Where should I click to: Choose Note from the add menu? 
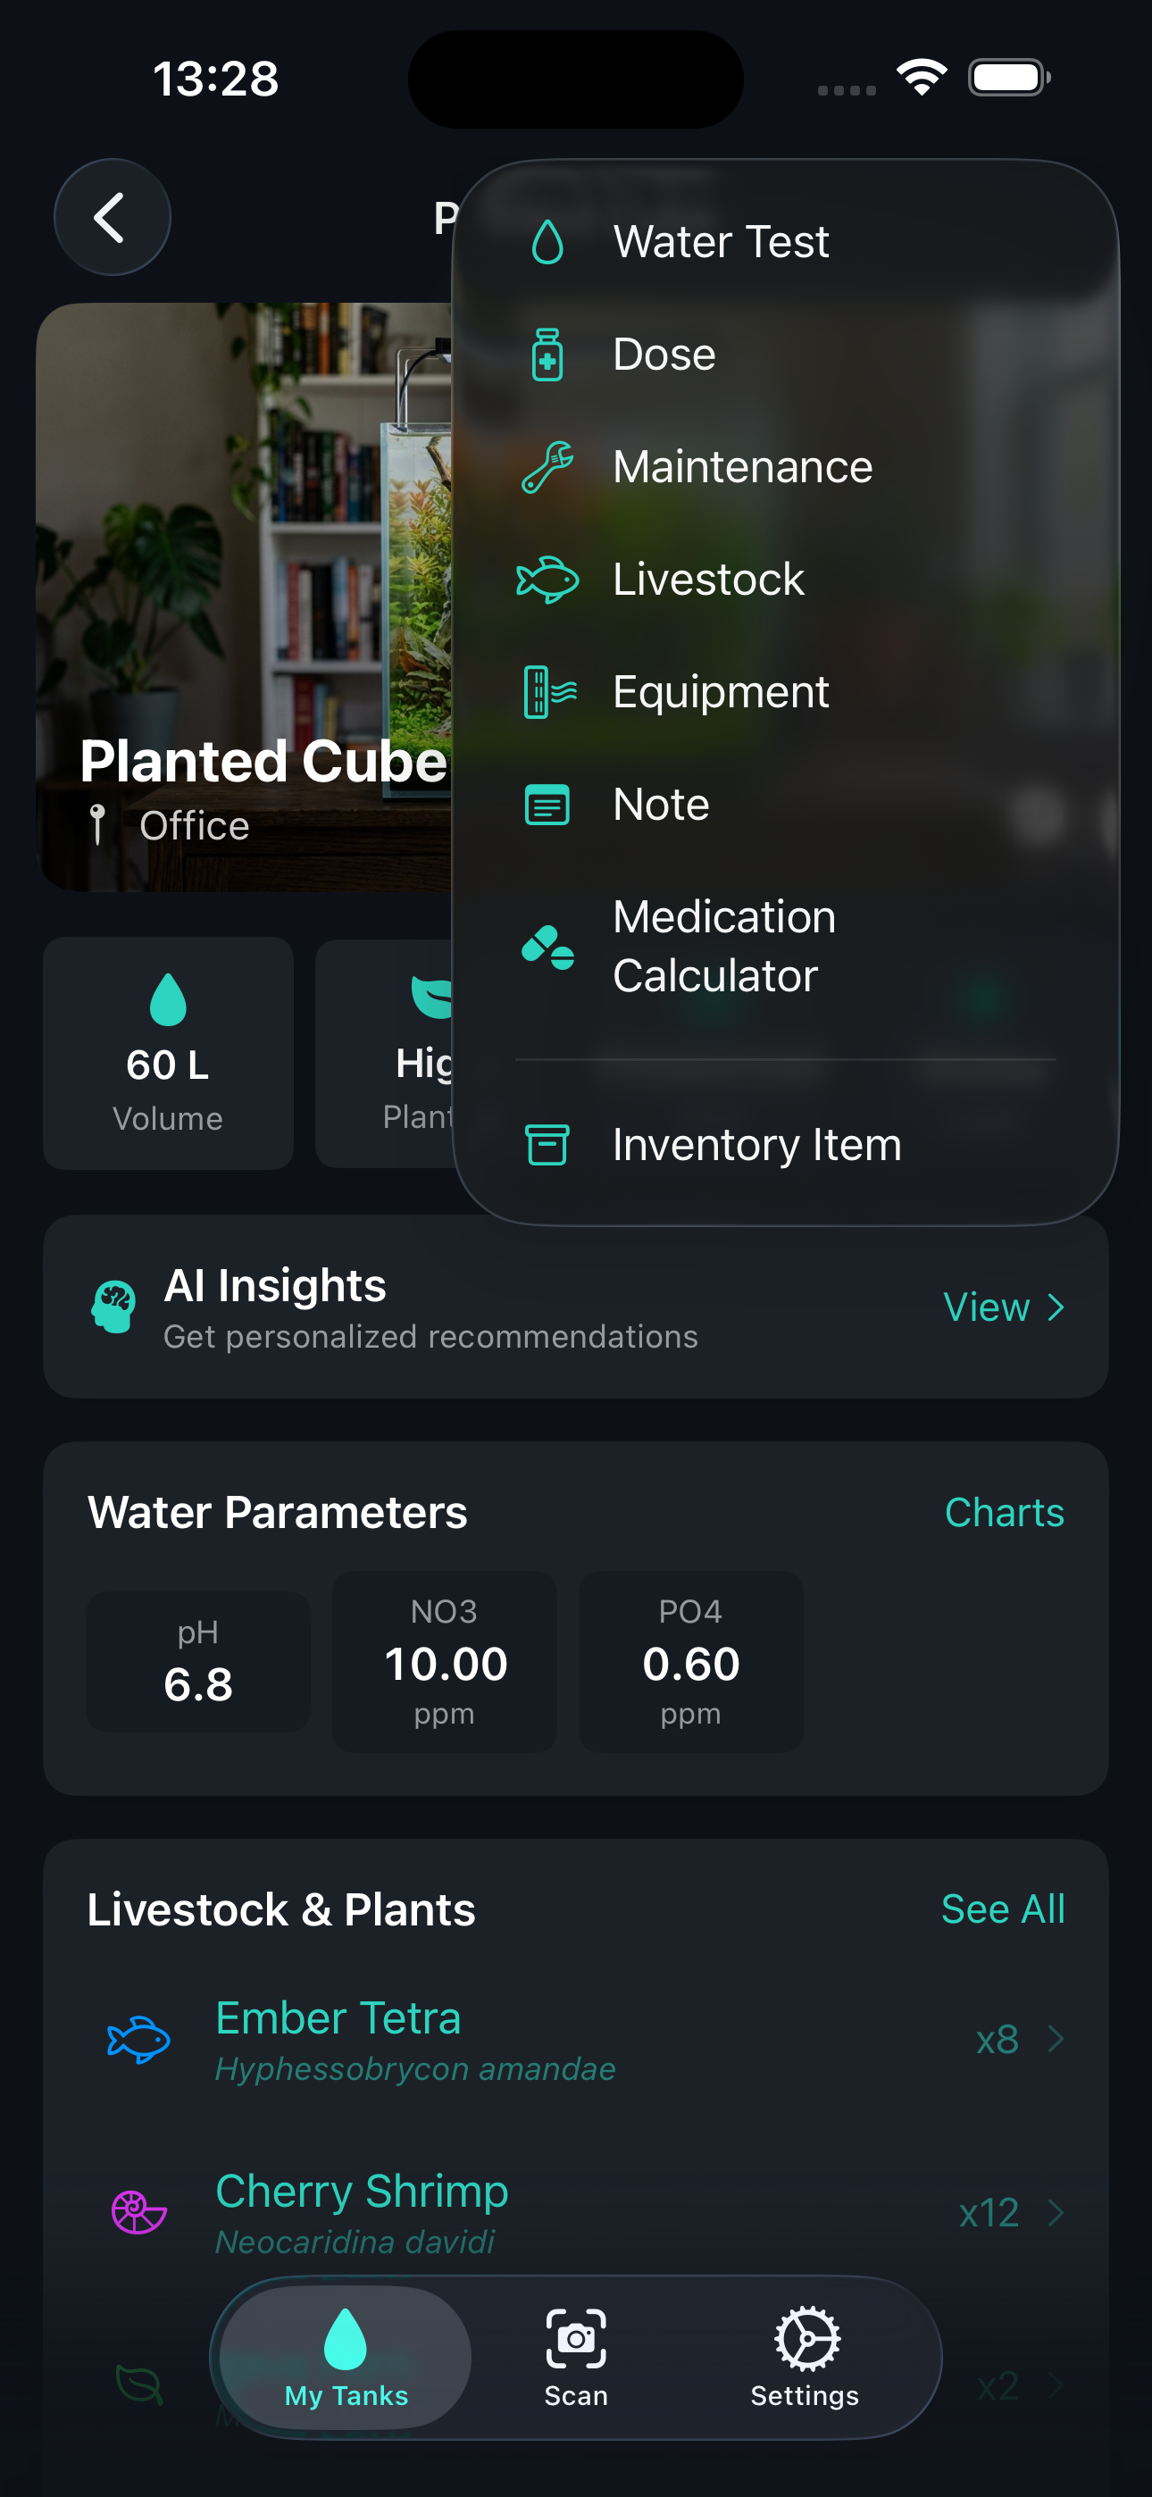[x=662, y=805]
